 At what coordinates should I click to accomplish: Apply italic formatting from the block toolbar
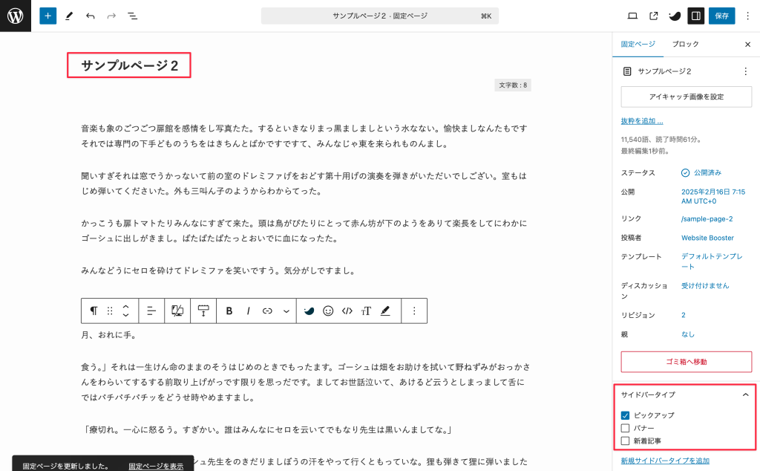[247, 311]
